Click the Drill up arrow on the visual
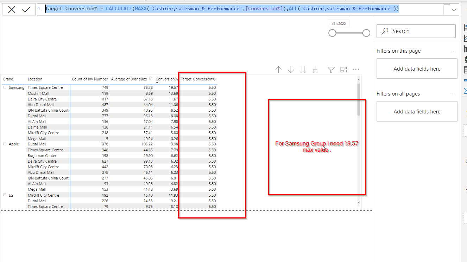The height and width of the screenshot is (262, 467). tap(278, 70)
